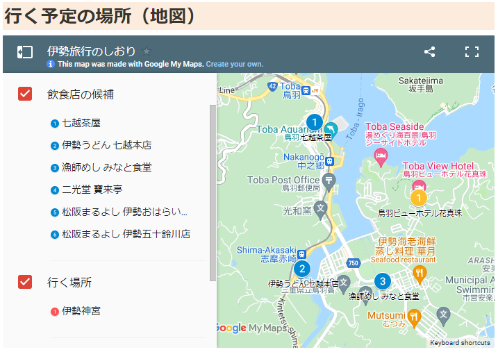Click the Toba Aquarium dolphin icon
The height and width of the screenshot is (352, 498).
pos(331,130)
